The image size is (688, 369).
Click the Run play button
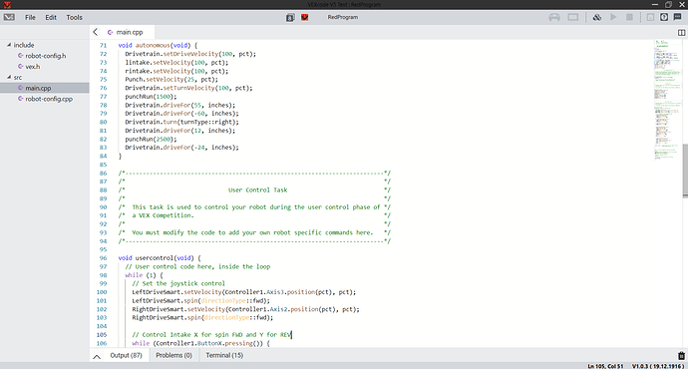[x=613, y=17]
